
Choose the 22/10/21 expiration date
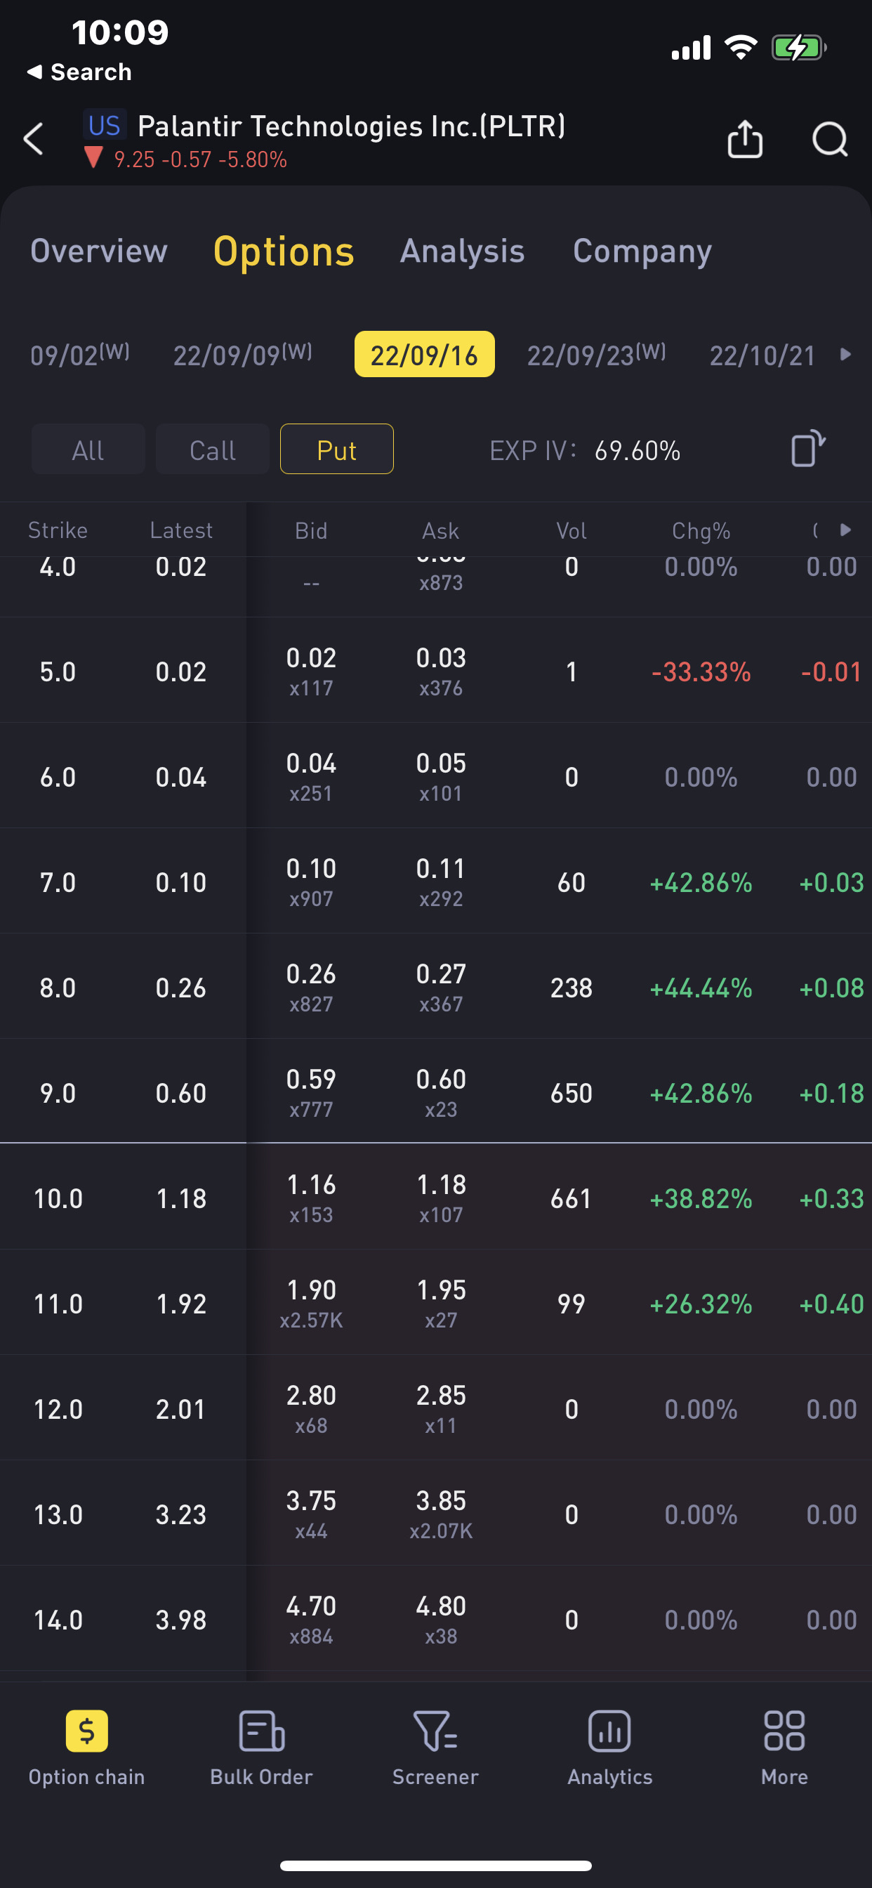(762, 355)
